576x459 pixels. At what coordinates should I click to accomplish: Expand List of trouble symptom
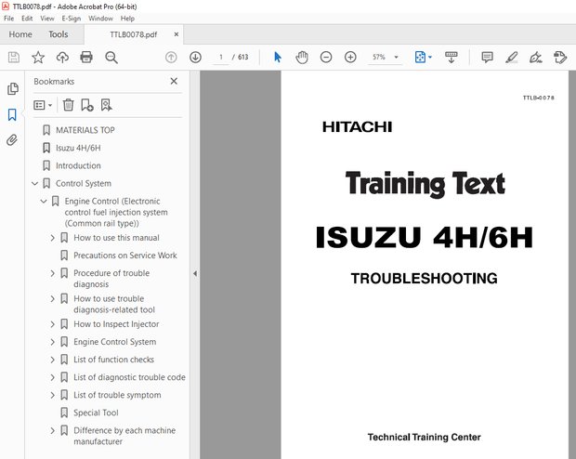[x=53, y=395]
